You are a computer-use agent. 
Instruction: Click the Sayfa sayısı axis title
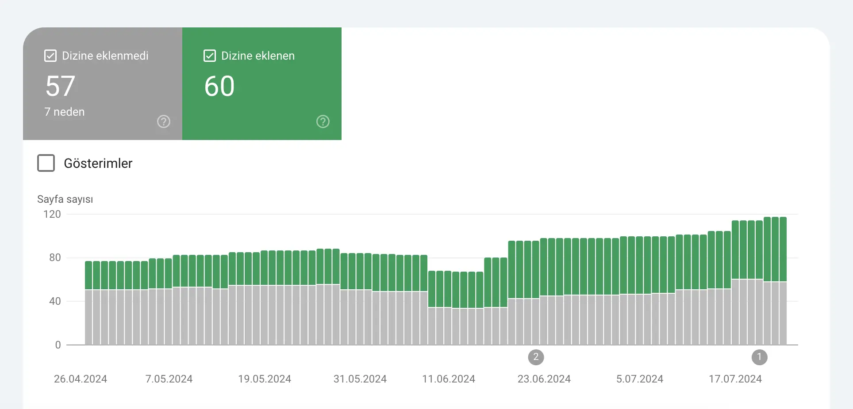(x=65, y=199)
